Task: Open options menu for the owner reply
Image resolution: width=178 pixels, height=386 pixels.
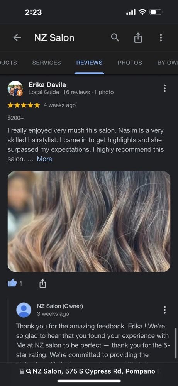Action: [164, 310]
